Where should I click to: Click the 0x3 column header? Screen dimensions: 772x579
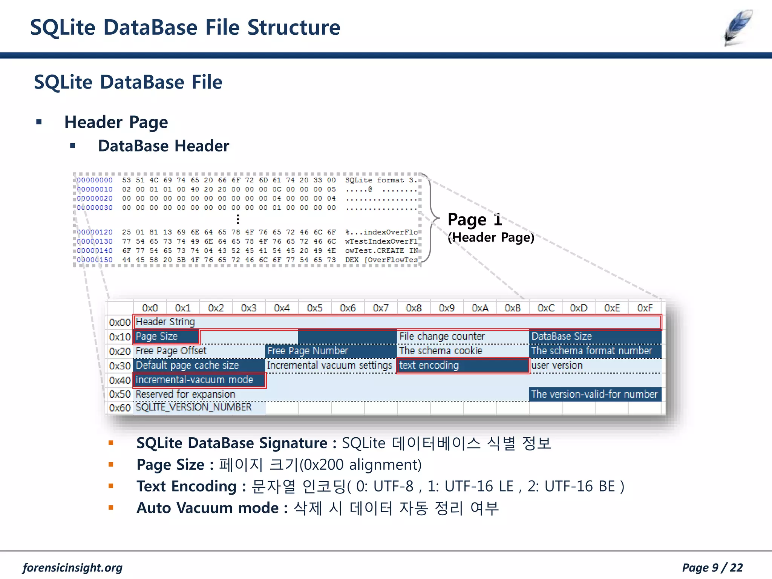point(249,308)
